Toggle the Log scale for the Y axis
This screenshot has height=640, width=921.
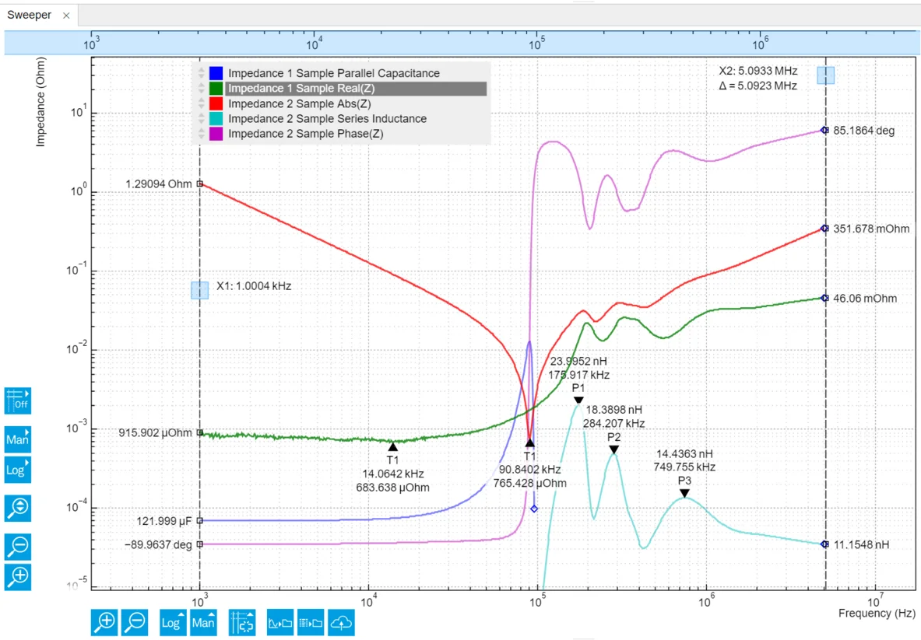pos(17,470)
